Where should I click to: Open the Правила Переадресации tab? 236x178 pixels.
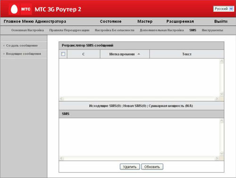point(69,30)
